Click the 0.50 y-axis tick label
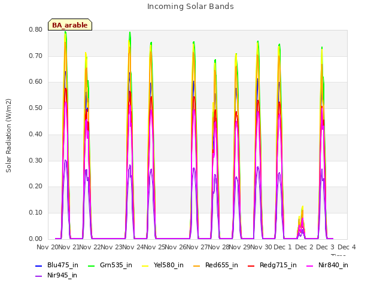This screenshot has height=287, width=383. (36, 108)
